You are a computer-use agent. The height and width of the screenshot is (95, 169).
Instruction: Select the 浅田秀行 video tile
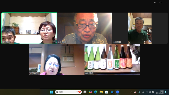[29, 28]
